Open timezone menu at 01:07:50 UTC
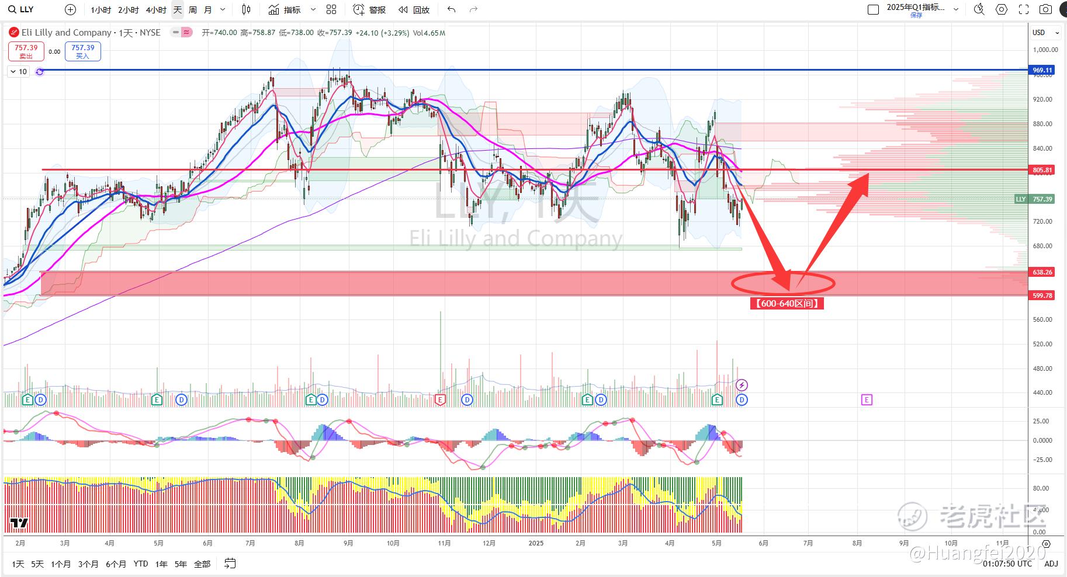The width and height of the screenshot is (1067, 577). (1007, 564)
